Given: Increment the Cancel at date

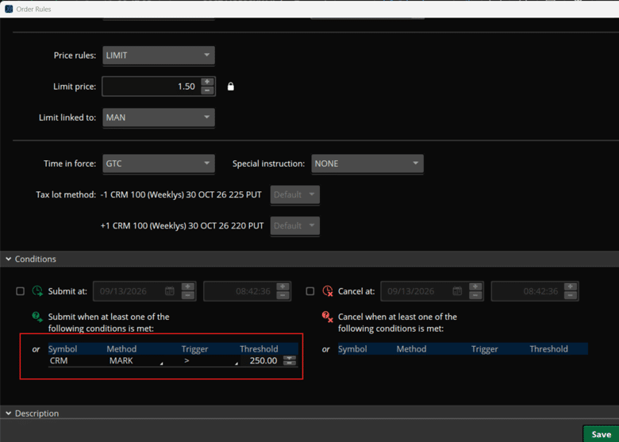Looking at the screenshot, I should click(475, 286).
